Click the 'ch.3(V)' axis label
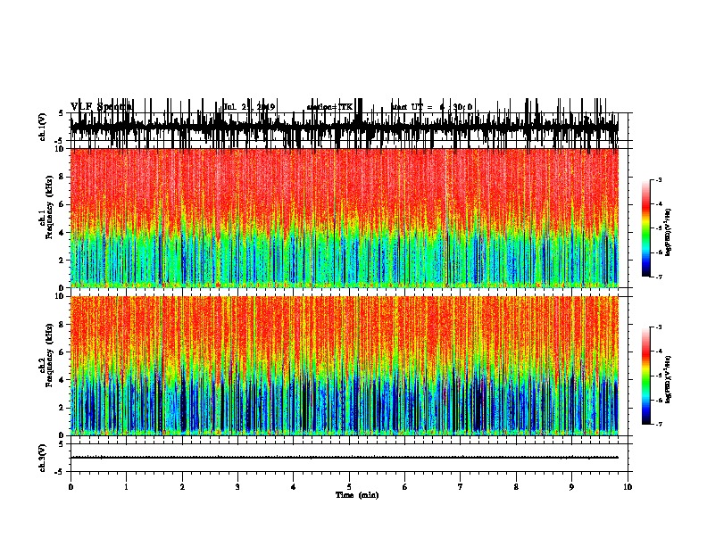707x546 pixels. [x=43, y=458]
